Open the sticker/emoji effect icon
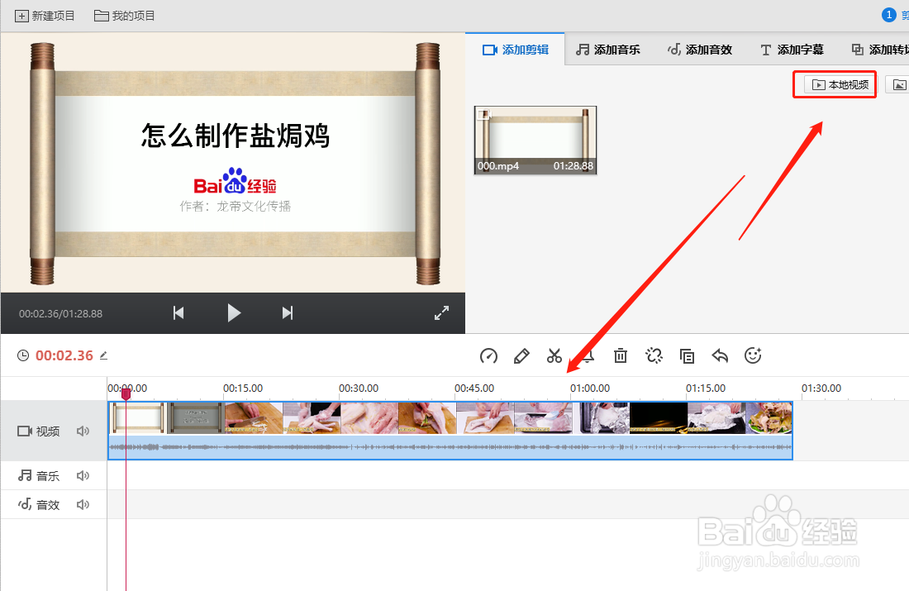Image resolution: width=909 pixels, height=591 pixels. [753, 355]
